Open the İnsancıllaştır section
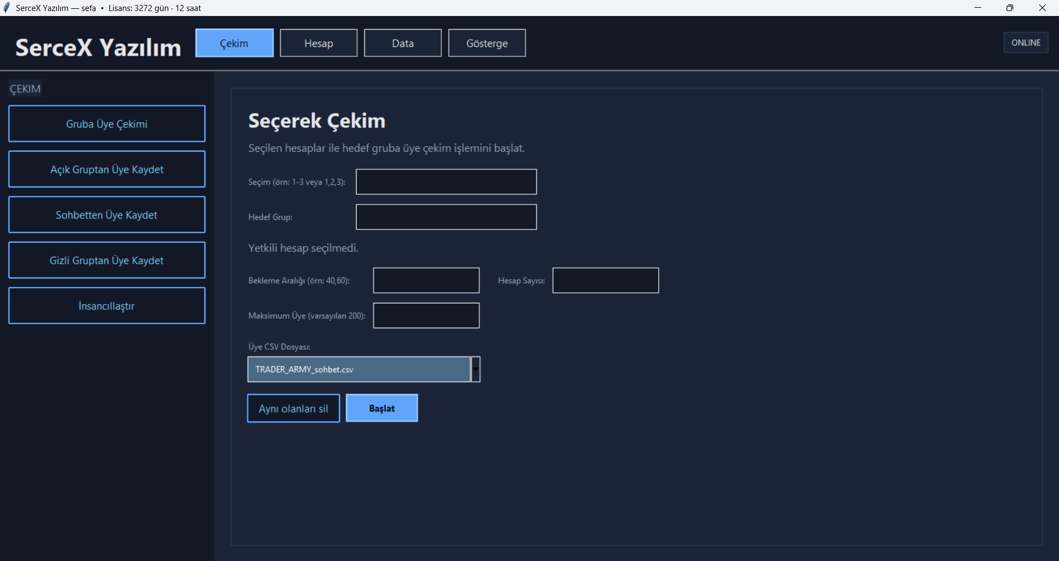This screenshot has height=561, width=1059. click(107, 306)
